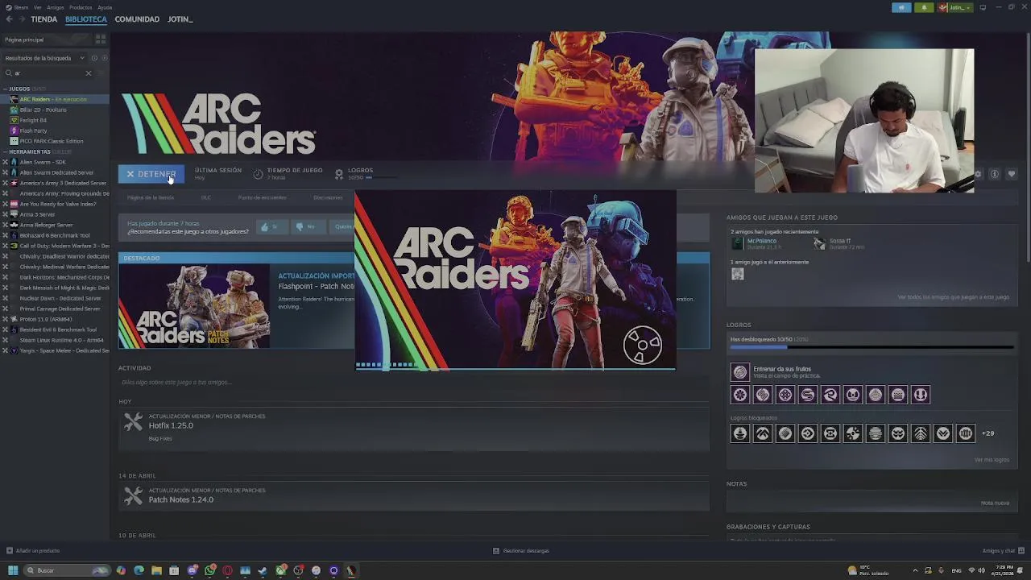1031x580 pixels.
Task: Open the featured ARC Raiders Patch Notes thumbnail
Action: pos(194,306)
